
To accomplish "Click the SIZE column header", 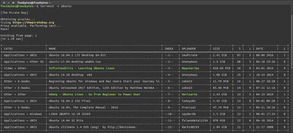I will [216, 48].
